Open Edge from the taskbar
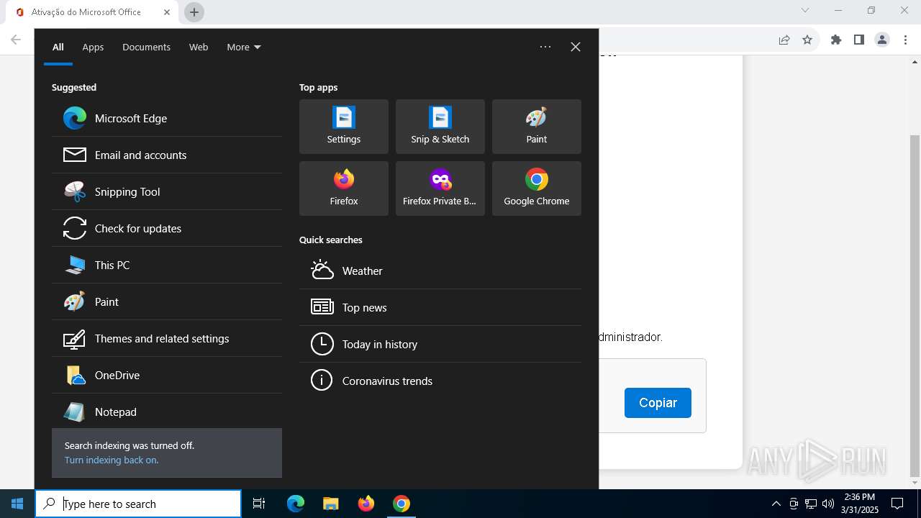921x518 pixels. tap(296, 504)
